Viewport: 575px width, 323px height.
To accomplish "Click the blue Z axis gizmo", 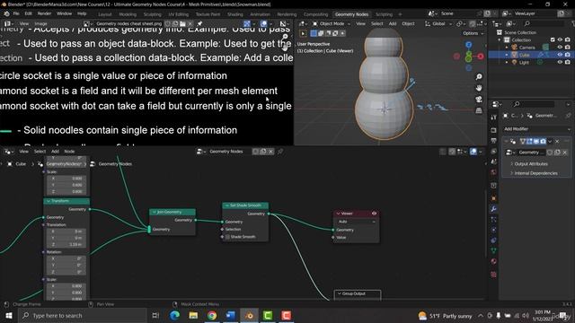I will (x=469, y=45).
